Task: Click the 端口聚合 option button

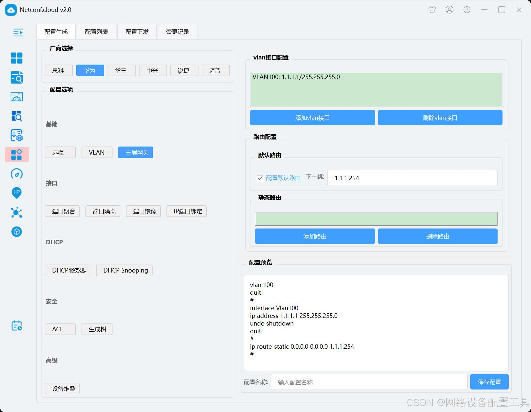Action: coord(62,211)
